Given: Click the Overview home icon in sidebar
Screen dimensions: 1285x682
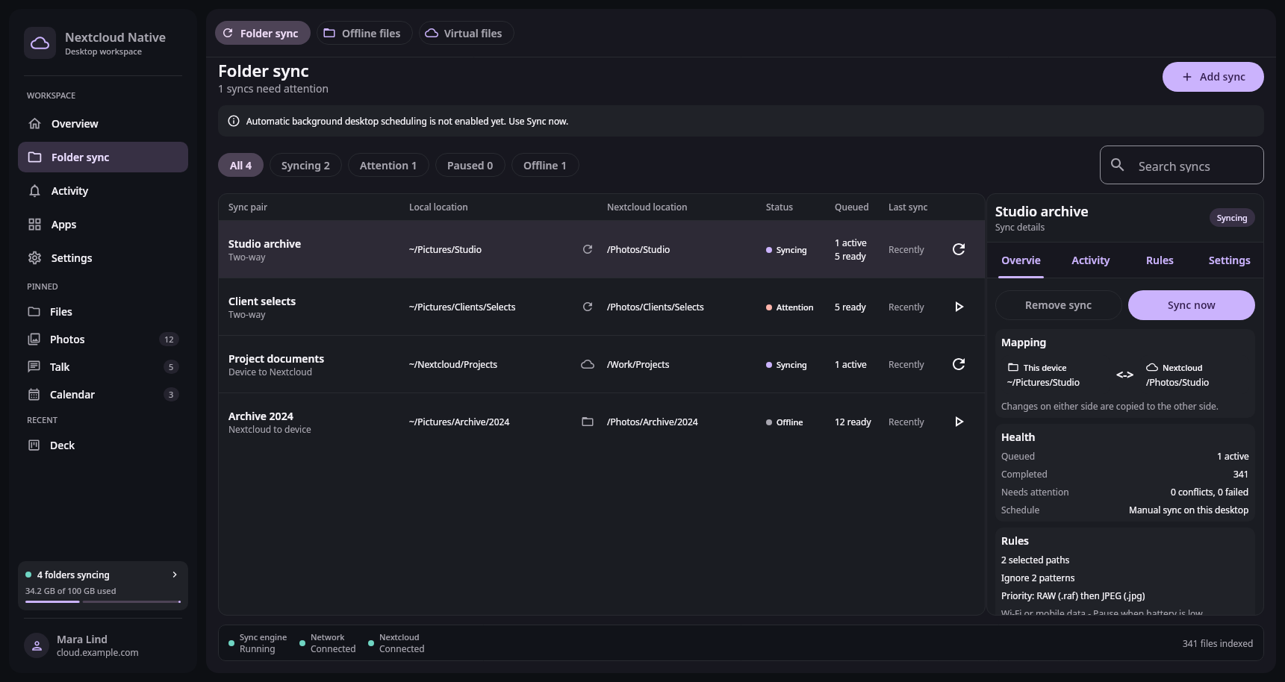Looking at the screenshot, I should [x=34, y=124].
